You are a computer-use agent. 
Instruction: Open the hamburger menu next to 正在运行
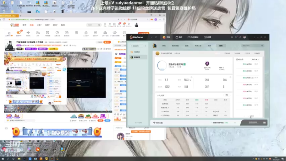tap(264, 123)
